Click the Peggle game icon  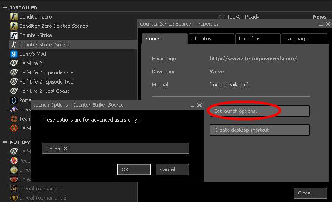coord(14,161)
